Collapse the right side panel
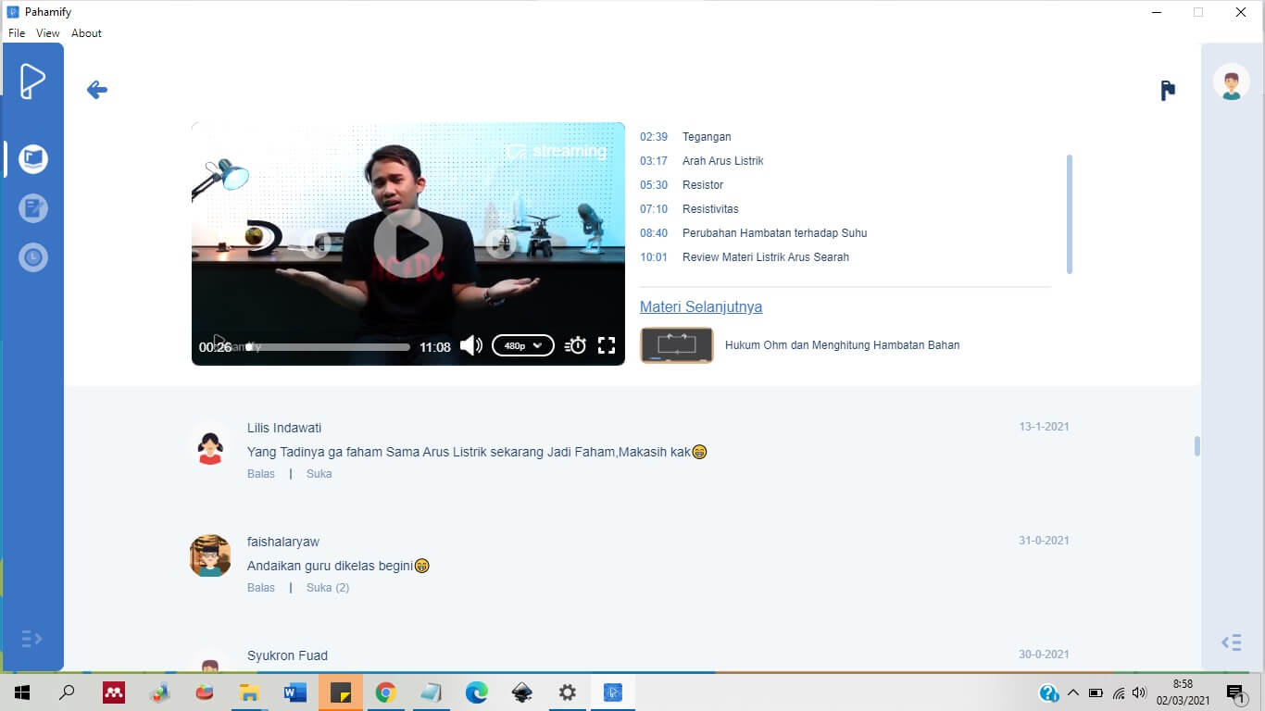 1231,642
